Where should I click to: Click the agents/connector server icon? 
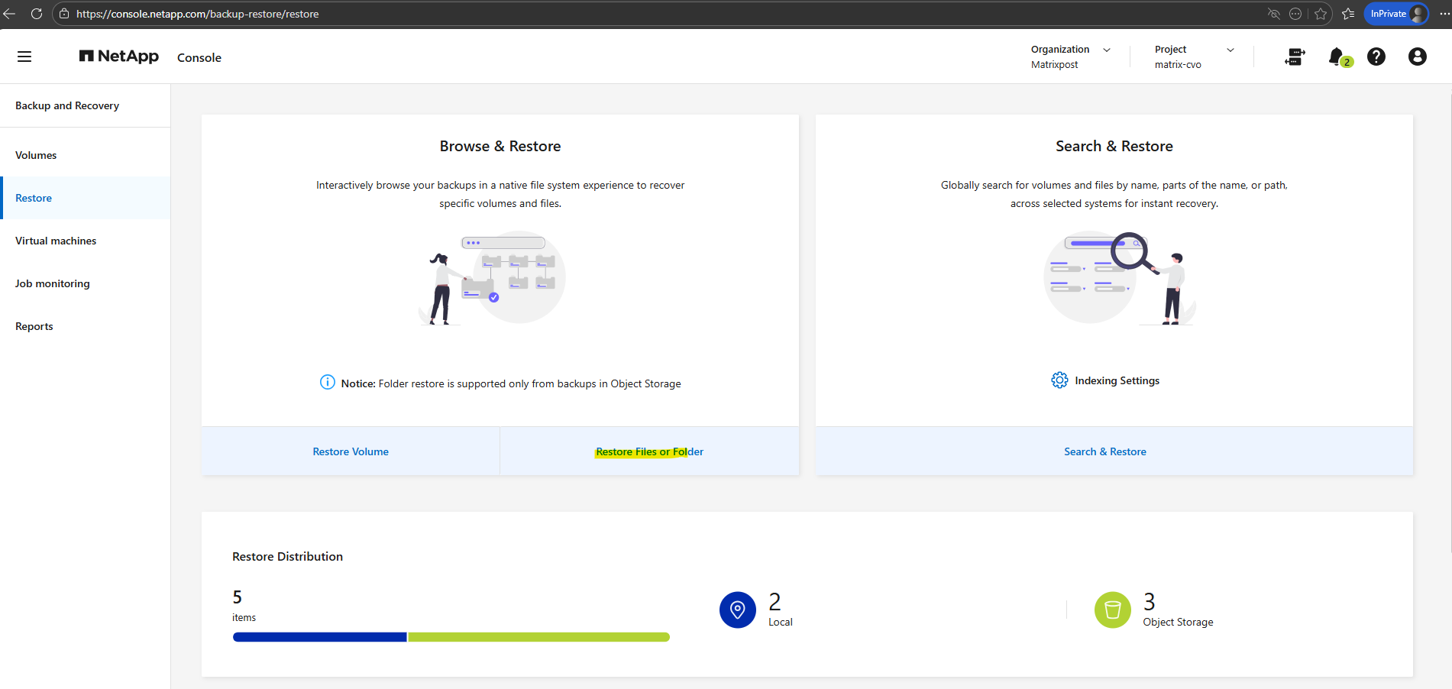(1295, 57)
